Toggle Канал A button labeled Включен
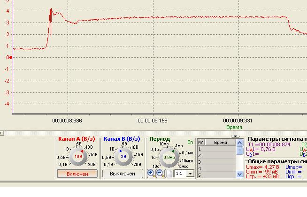This screenshot has height=197, width=307. click(x=77, y=174)
